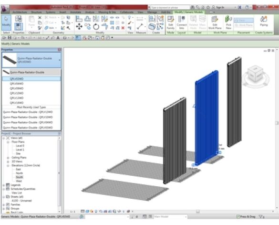Image resolution: width=279 pixels, height=225 pixels.
Task: Toggle Thin Lines in quick access toolbar
Action: coord(78,38)
